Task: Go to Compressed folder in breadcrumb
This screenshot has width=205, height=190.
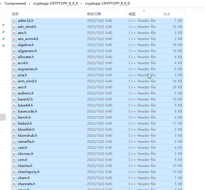Action: click(x=15, y=3)
